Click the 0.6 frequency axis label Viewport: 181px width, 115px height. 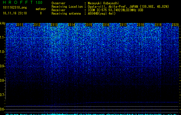pyautogui.click(x=2, y=109)
